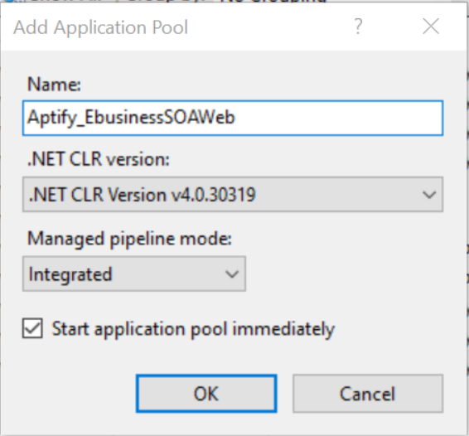Click the Aptify_EbusinessSOAWeb text in Name box
Viewport: 469px width, 436px height.
(x=131, y=118)
